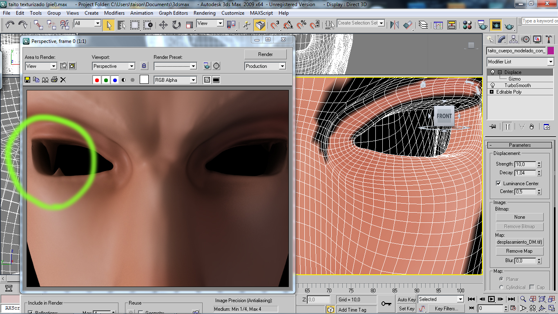
Task: Open the Rendering menu
Action: [204, 13]
